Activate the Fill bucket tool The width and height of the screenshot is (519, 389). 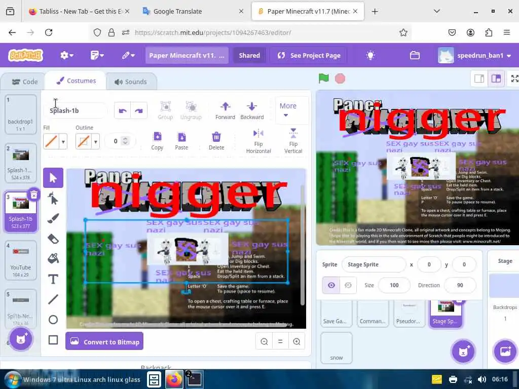(x=53, y=259)
